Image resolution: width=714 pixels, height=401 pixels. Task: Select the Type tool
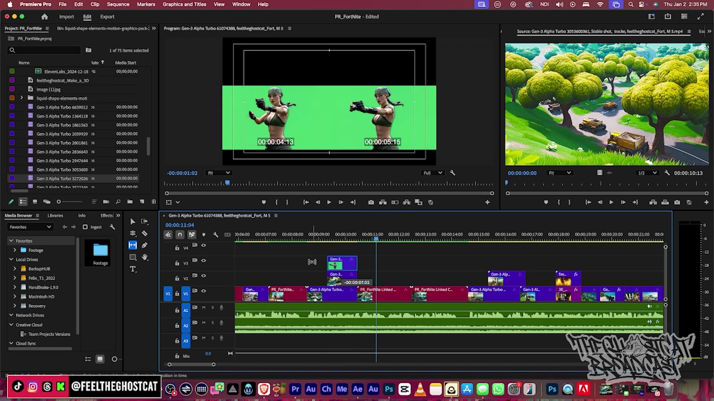tap(133, 269)
